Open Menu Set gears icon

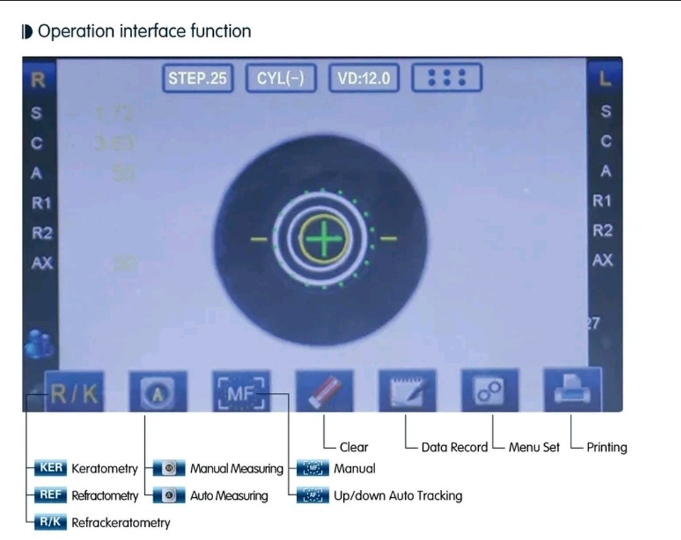point(490,391)
